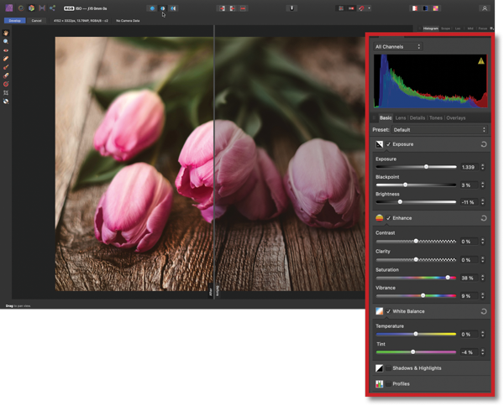Switch to the Scope panel tab
Viewport: 504px width, 406px height.
[445, 29]
